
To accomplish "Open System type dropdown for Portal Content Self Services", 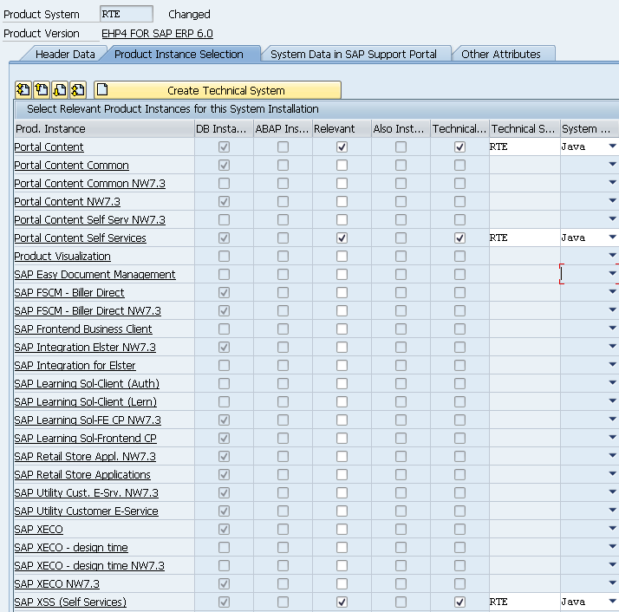I will [612, 237].
